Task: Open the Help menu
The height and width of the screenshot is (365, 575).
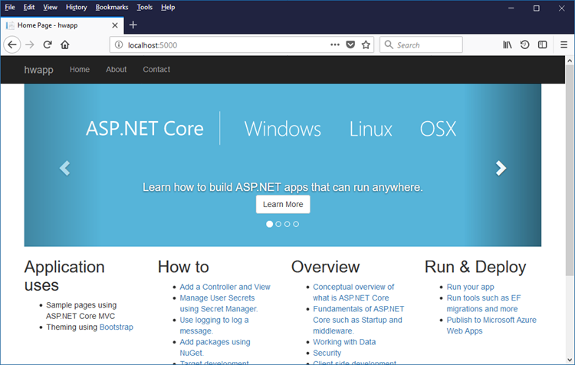Action: [x=168, y=8]
